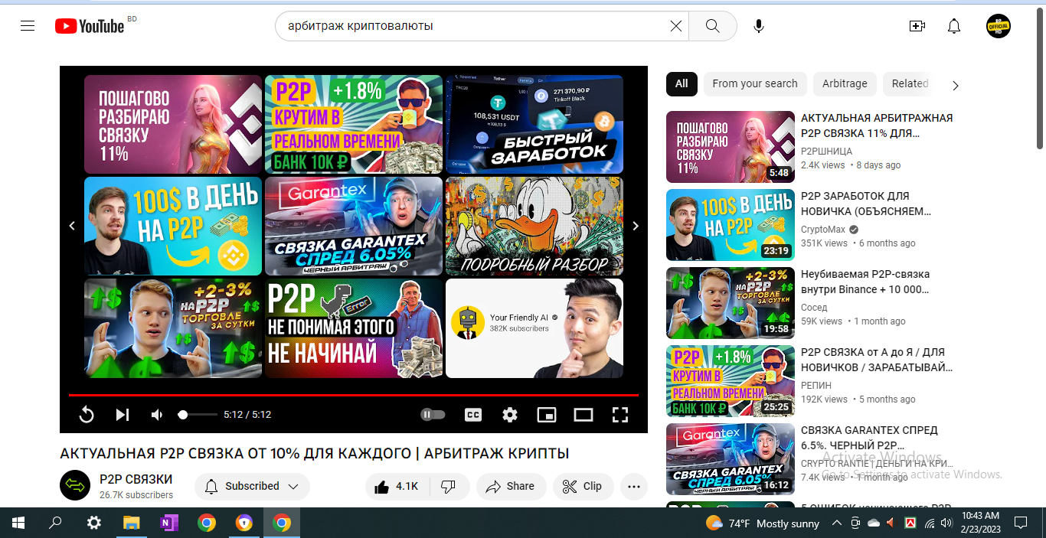This screenshot has height=538, width=1046.
Task: Open end-screen tile НЕ ПОНИМАЯ ЭТОГО НЕ НАЧИНАЙ
Action: coord(354,328)
